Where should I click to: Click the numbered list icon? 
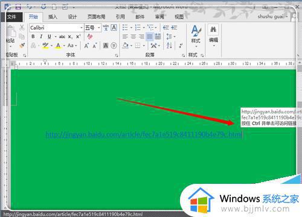(x=138, y=27)
